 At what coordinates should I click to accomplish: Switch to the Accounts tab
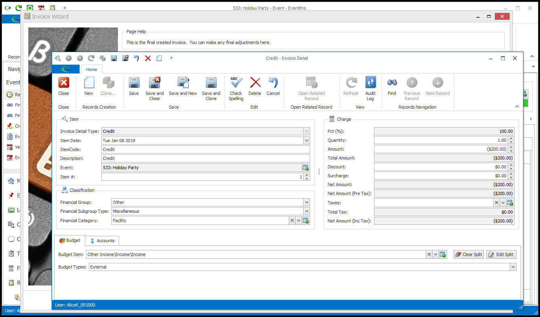click(102, 241)
